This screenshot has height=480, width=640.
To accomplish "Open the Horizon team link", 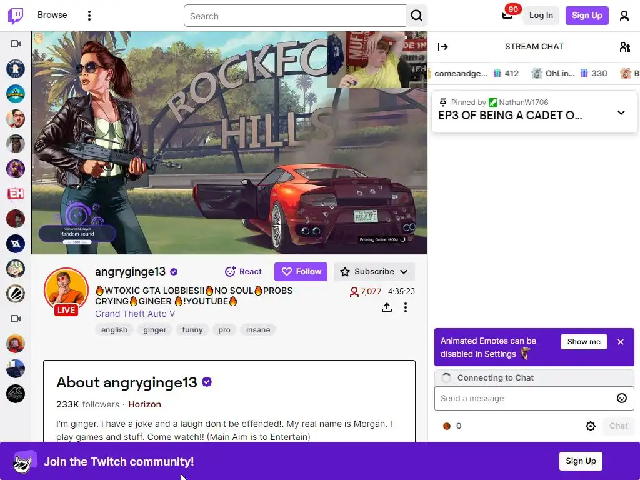I will pyautogui.click(x=144, y=404).
